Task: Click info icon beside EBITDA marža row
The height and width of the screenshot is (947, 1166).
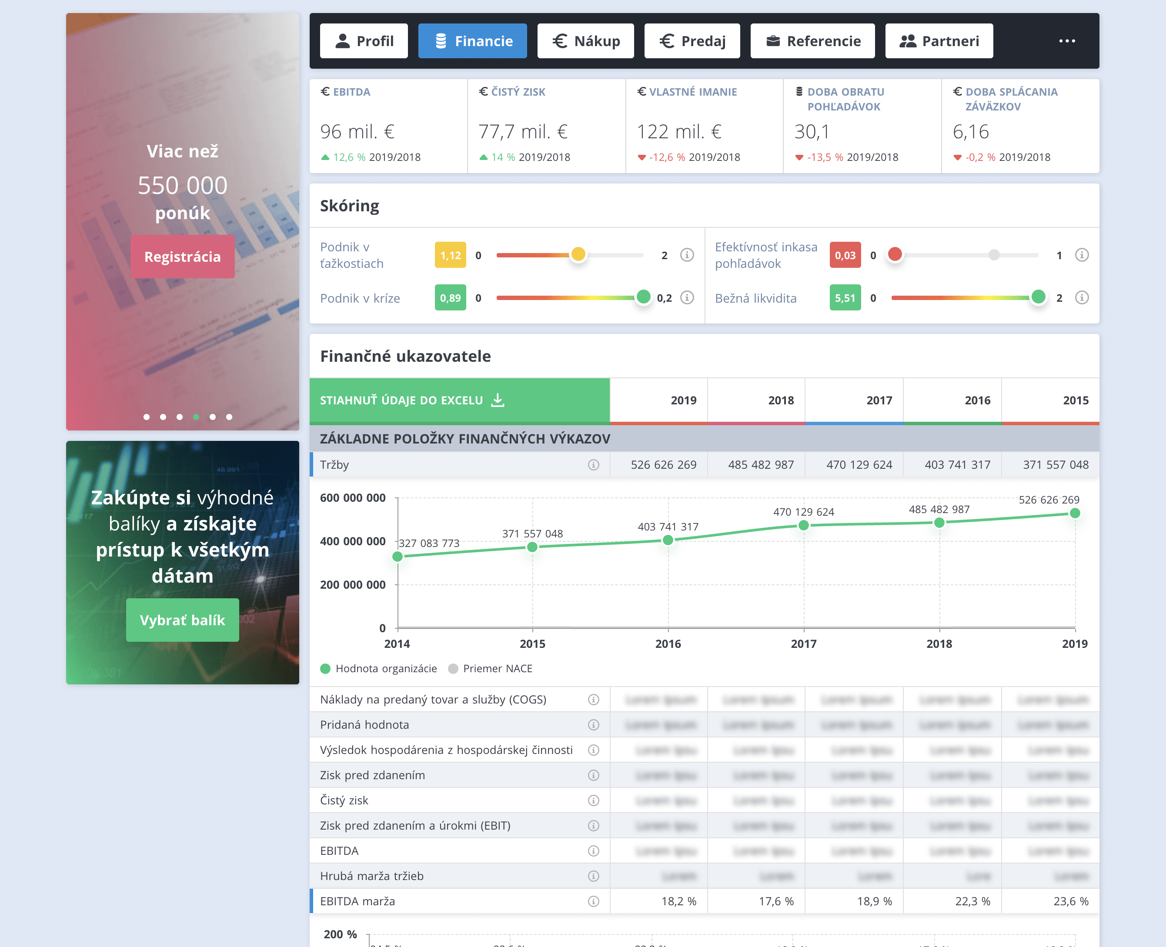Action: click(x=593, y=901)
